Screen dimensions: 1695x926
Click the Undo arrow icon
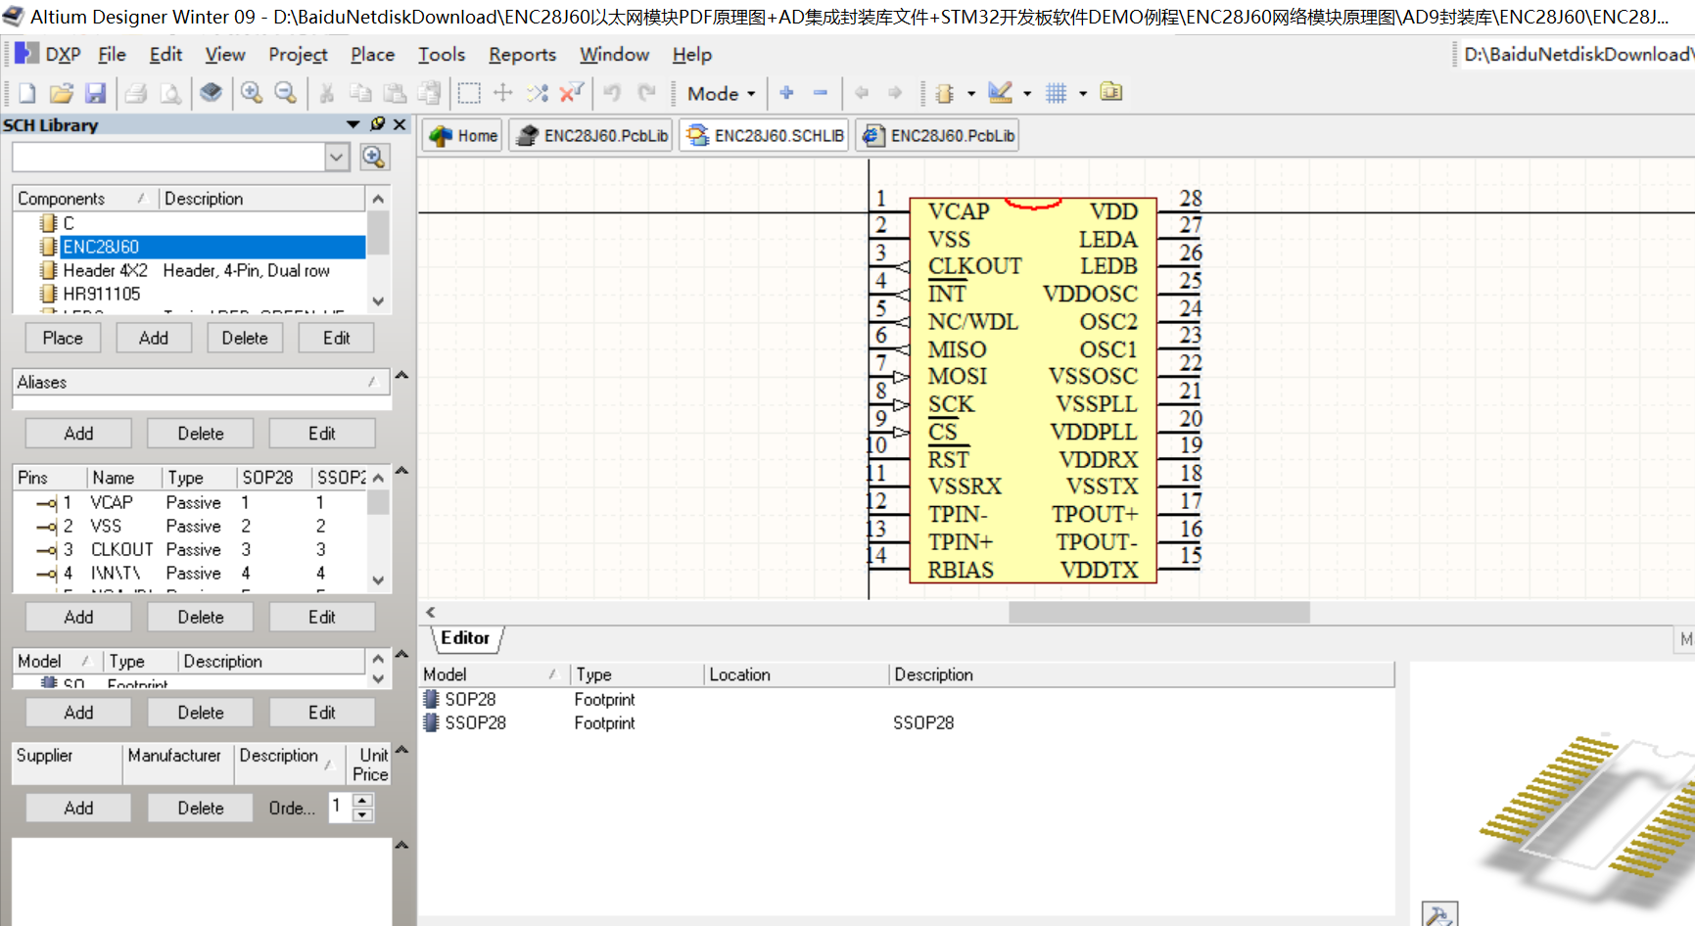coord(612,93)
